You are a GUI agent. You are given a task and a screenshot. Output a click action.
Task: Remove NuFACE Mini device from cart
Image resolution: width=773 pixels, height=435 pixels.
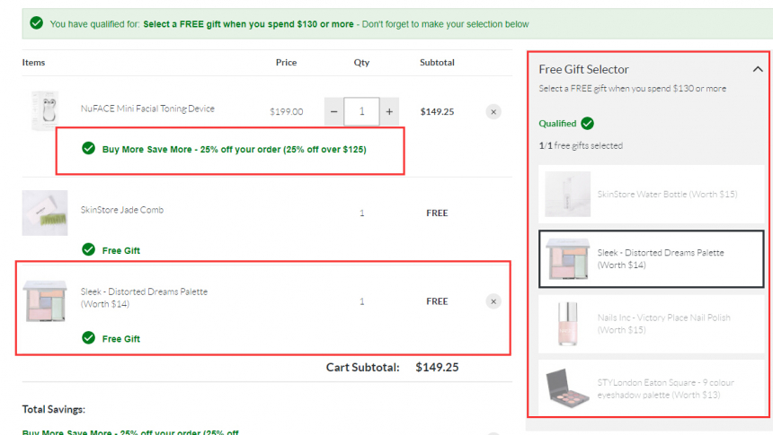tap(493, 112)
